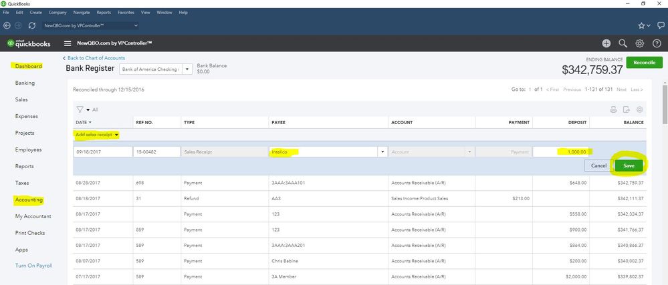Open the Window menu
Image resolution: width=668 pixels, height=285 pixels.
[164, 12]
